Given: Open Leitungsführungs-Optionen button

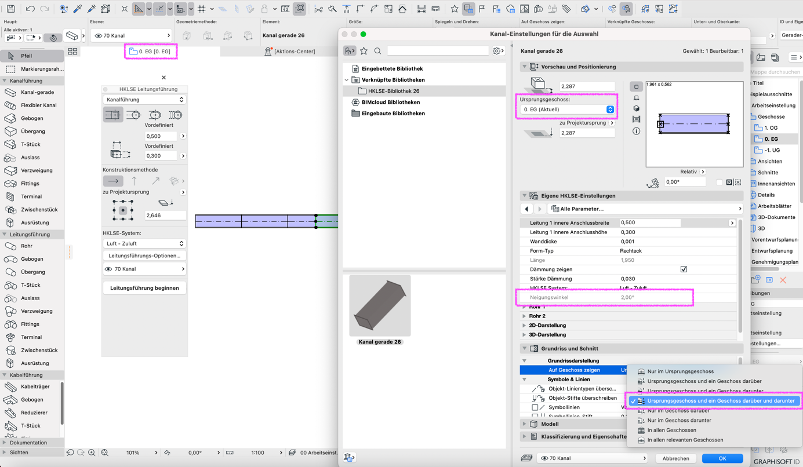Looking at the screenshot, I should coord(144,256).
